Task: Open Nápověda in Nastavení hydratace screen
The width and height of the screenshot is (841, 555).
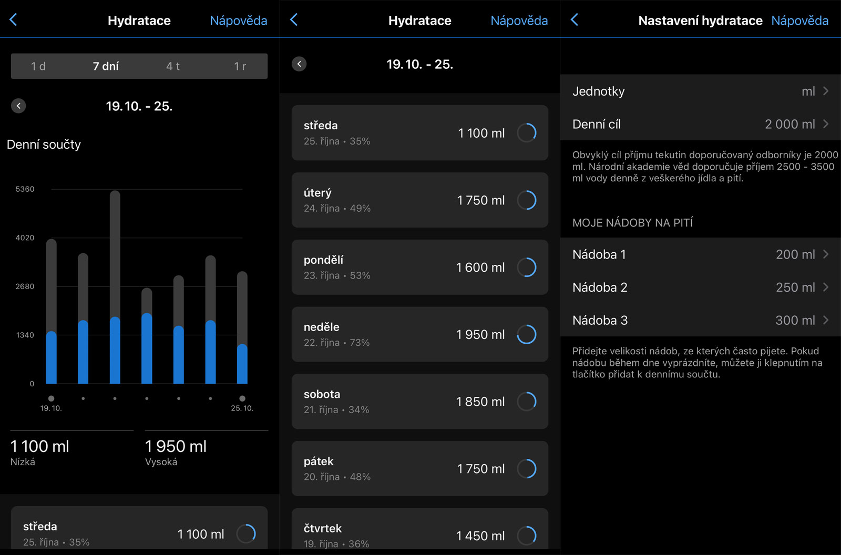Action: tap(800, 20)
